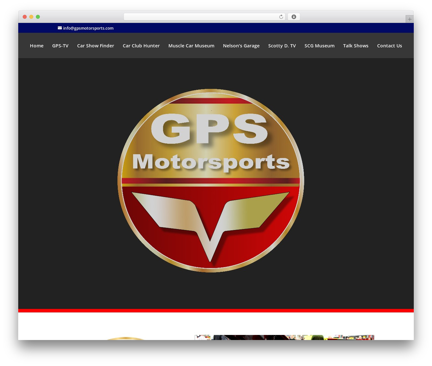Open the Car Show Finder page
This screenshot has width=432, height=366.
click(96, 46)
